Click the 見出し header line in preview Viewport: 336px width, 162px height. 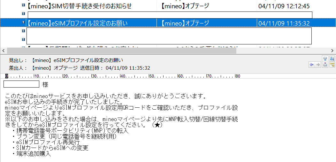[66, 60]
